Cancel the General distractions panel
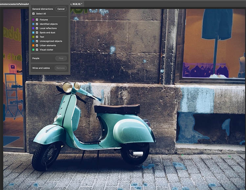 click(61, 9)
